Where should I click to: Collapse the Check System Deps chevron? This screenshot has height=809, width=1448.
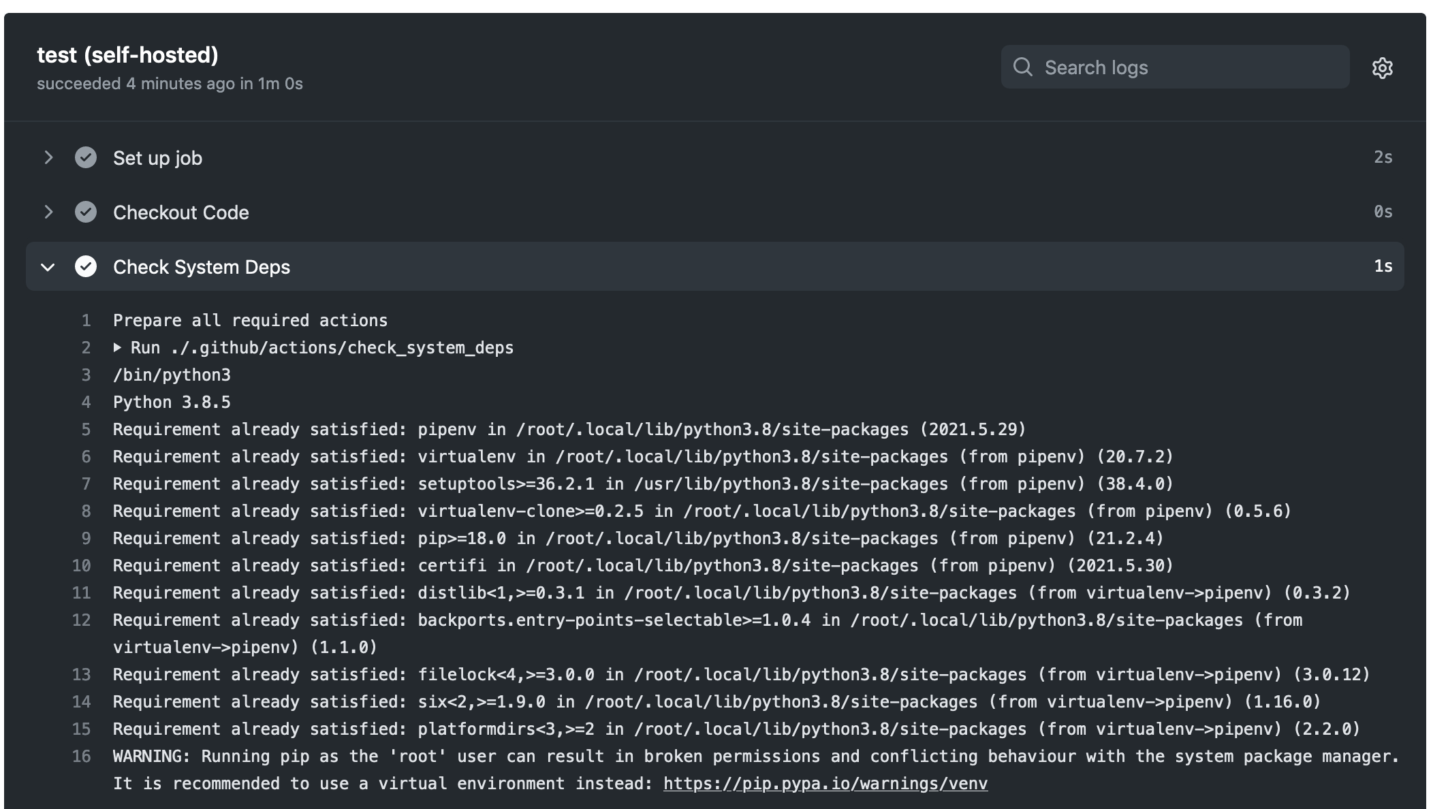(48, 267)
